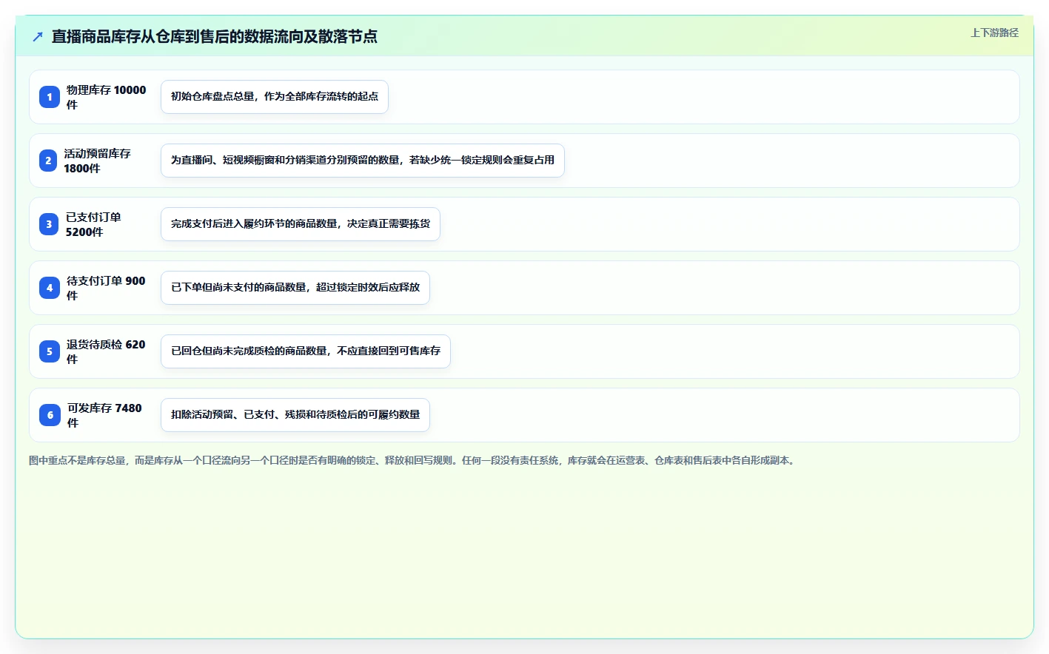Click description 已下单但尚未支付 box
The height and width of the screenshot is (654, 1049).
click(x=295, y=288)
